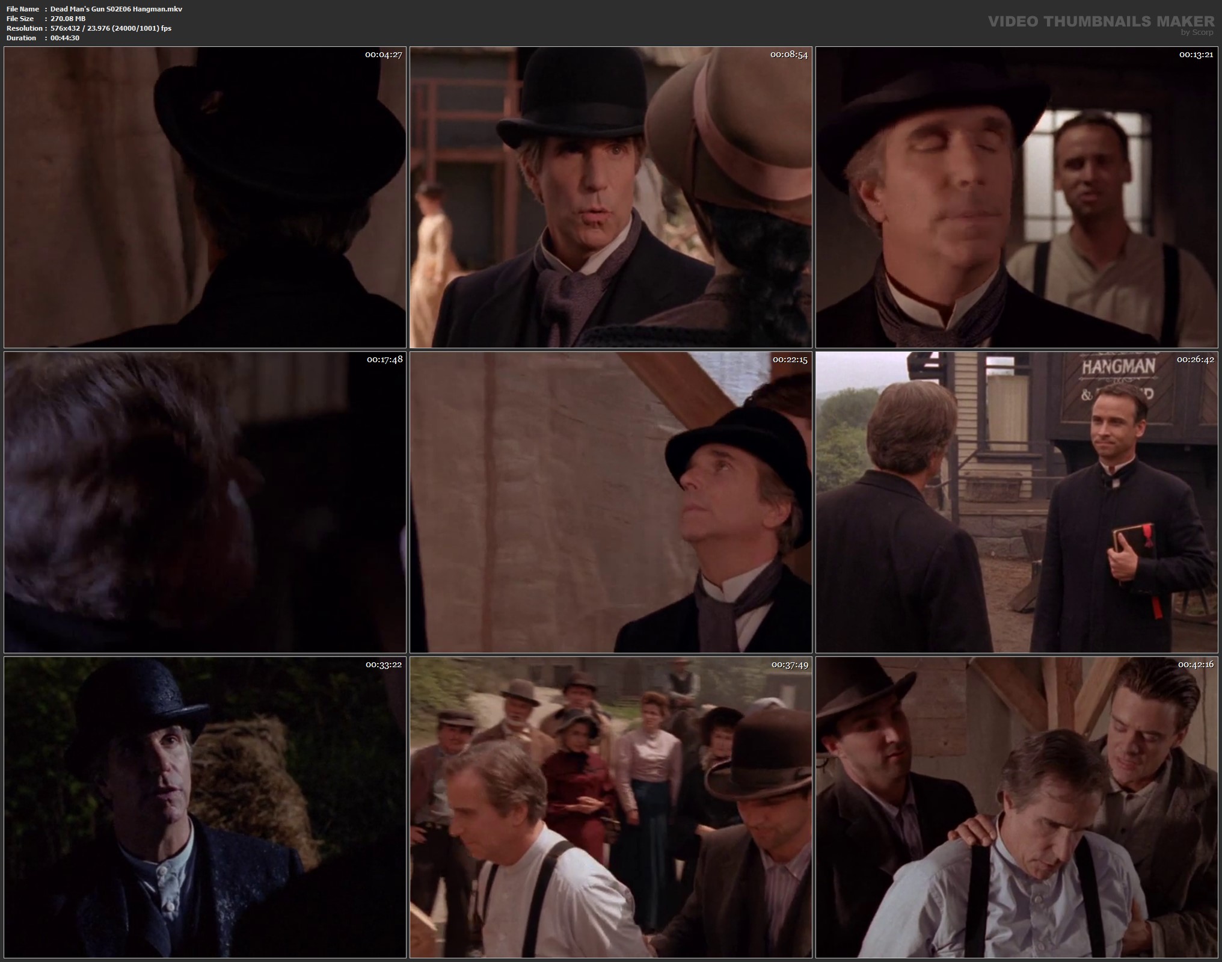Select the Hangman sign thumbnail at 00:26:42
This screenshot has width=1222, height=962.
pos(1016,502)
